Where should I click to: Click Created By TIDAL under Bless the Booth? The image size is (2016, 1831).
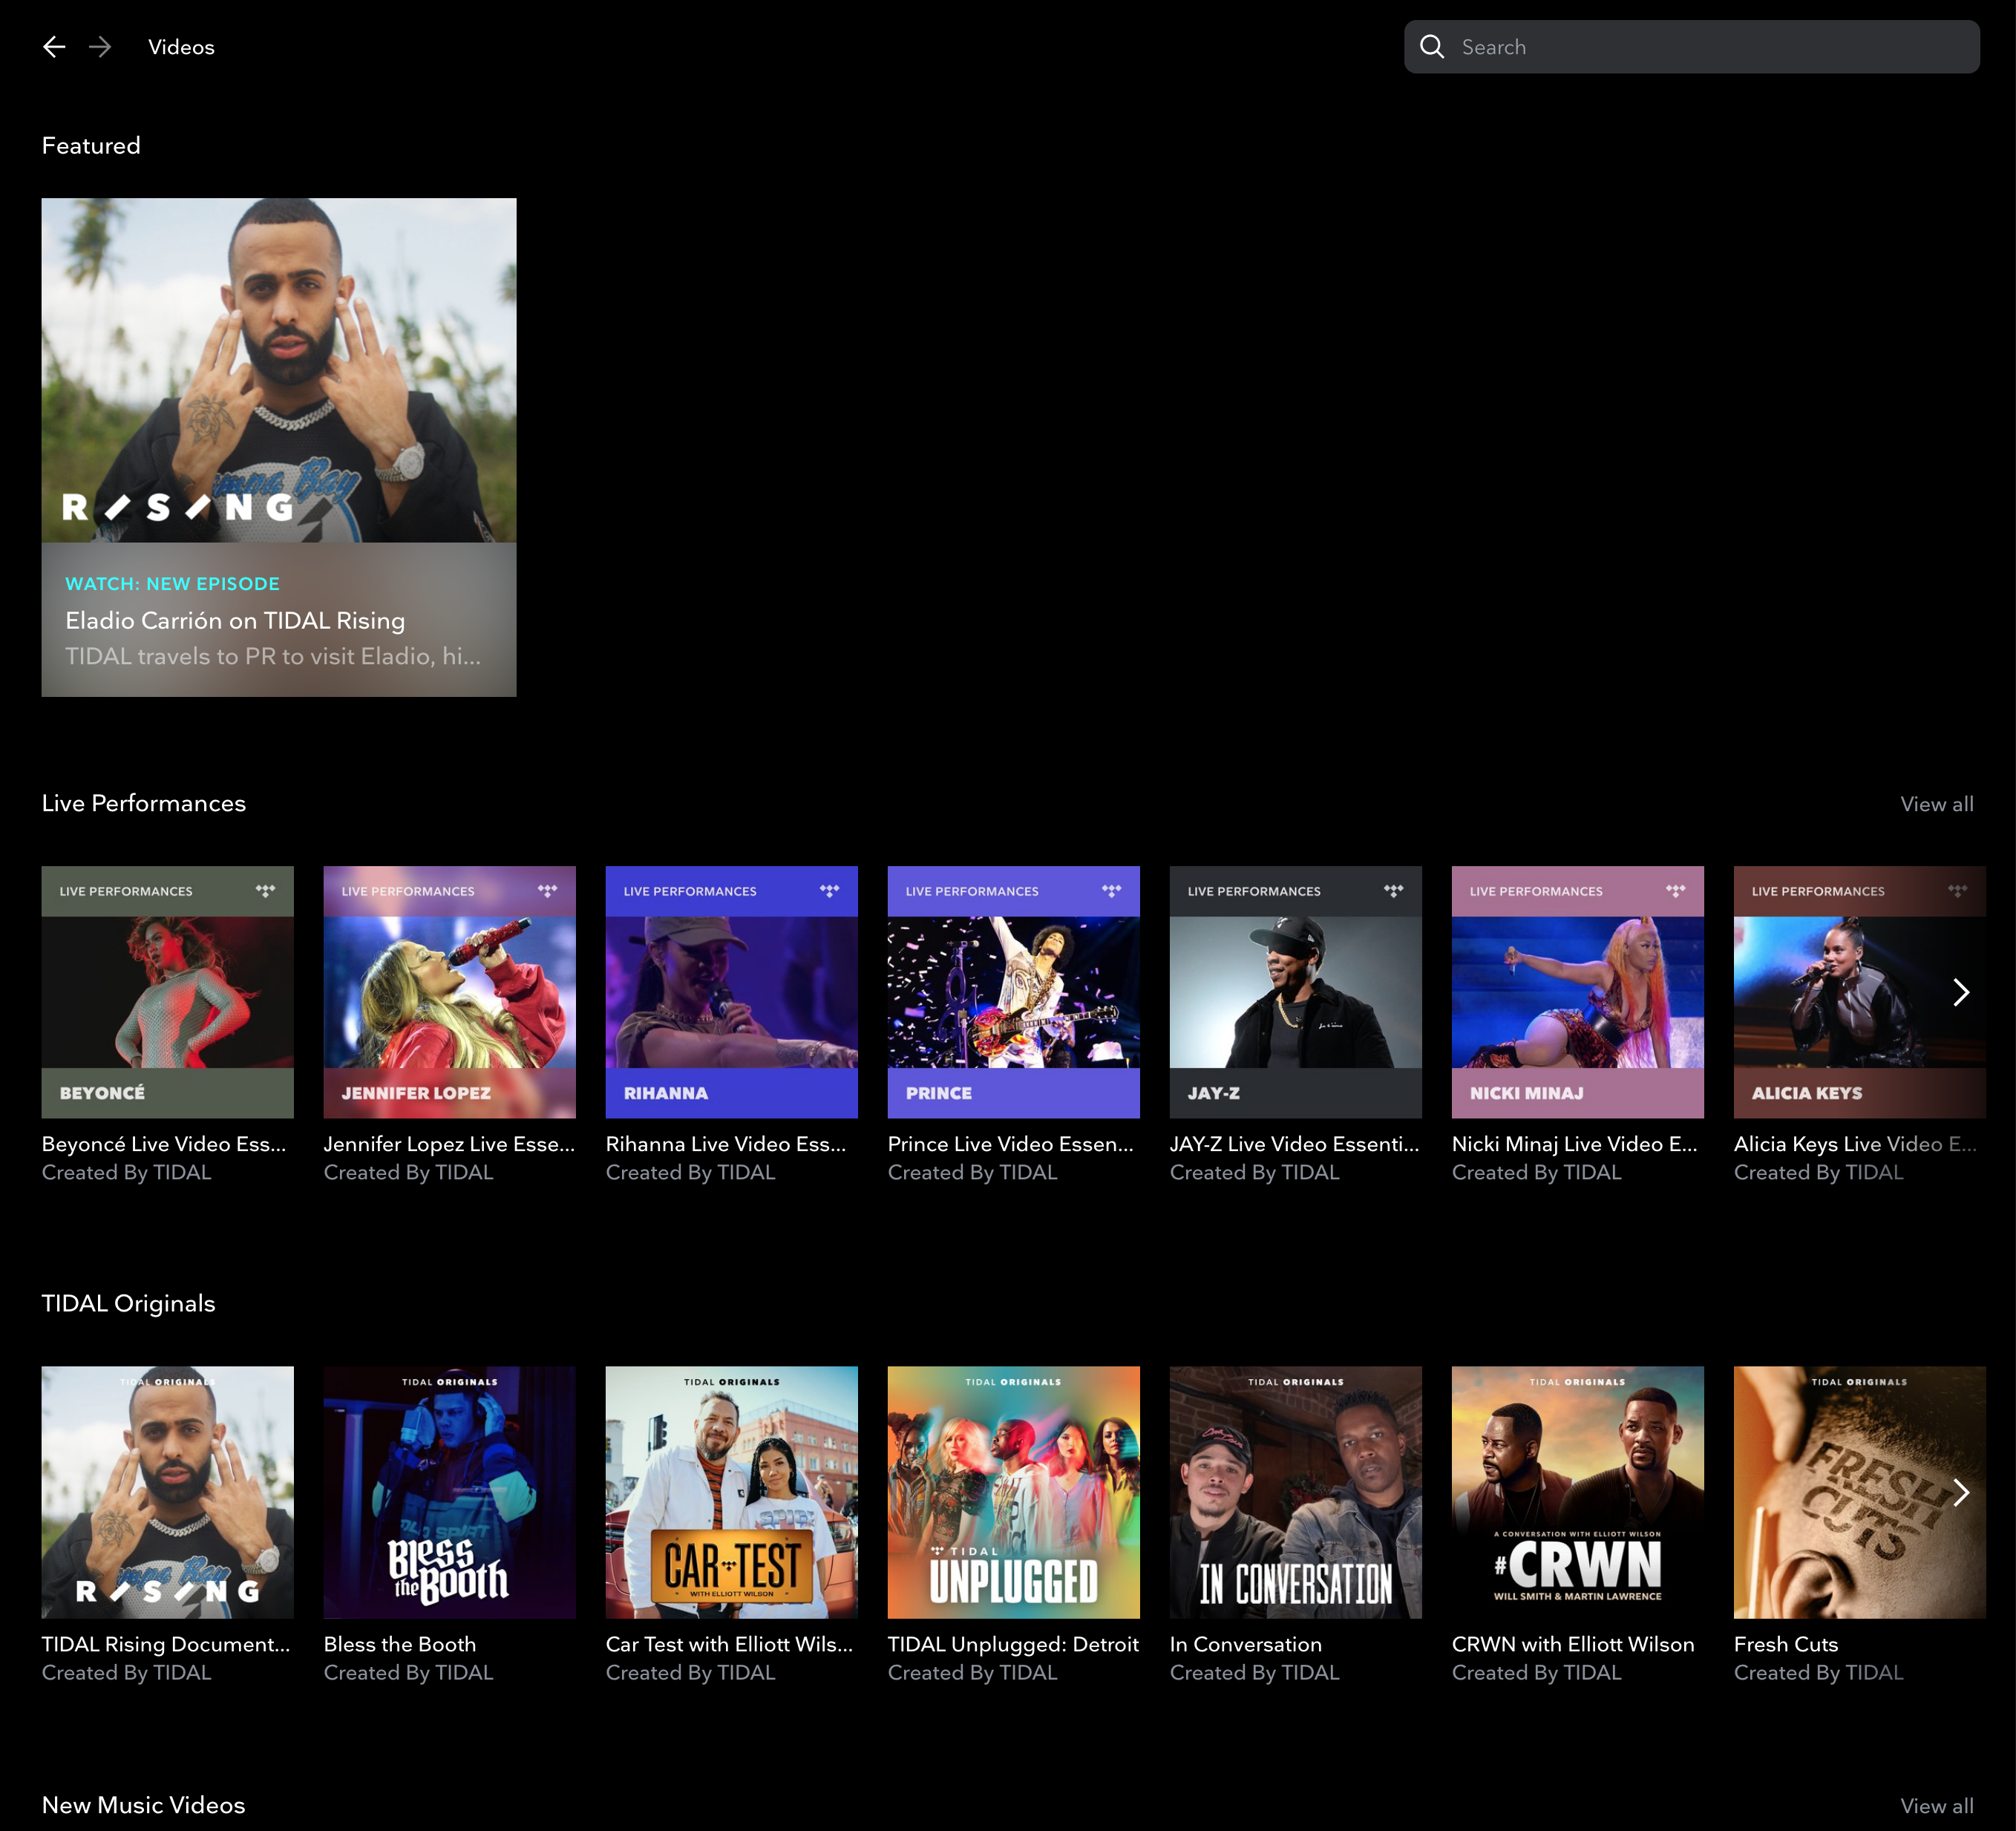click(x=408, y=1672)
